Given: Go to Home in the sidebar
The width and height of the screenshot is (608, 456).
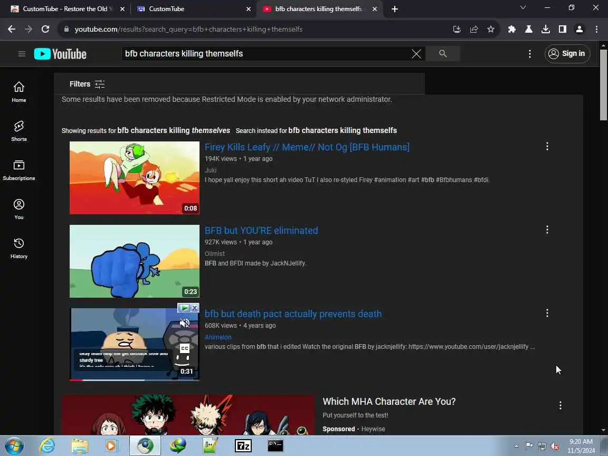Looking at the screenshot, I should [19, 92].
